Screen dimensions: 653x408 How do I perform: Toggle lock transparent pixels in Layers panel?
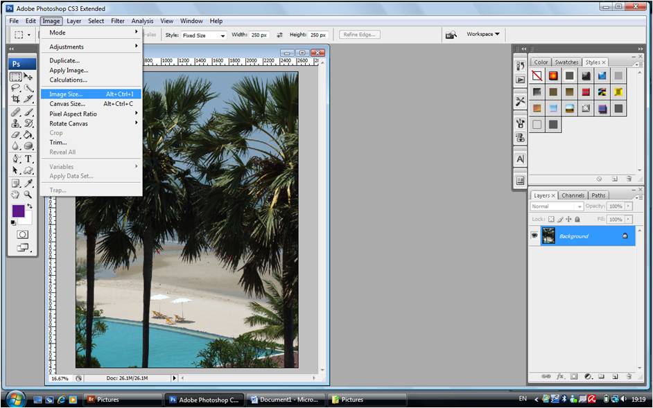point(551,219)
